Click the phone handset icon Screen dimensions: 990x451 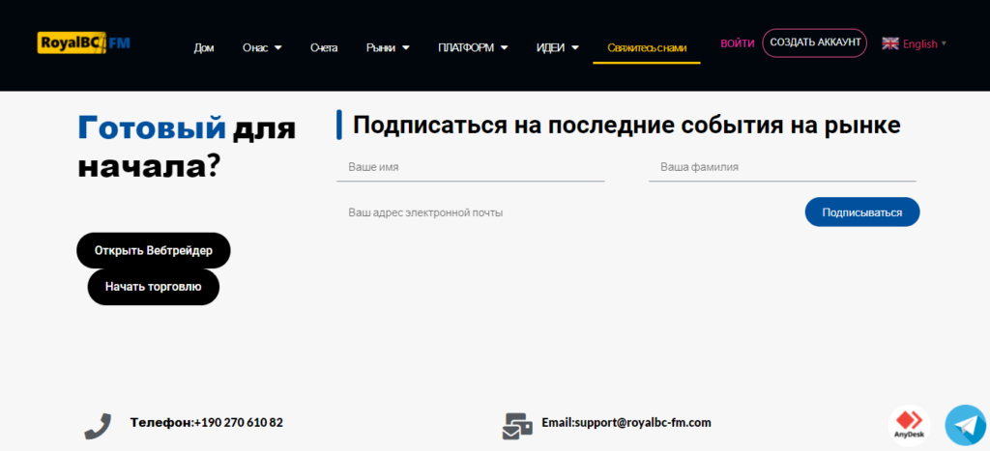pyautogui.click(x=98, y=427)
